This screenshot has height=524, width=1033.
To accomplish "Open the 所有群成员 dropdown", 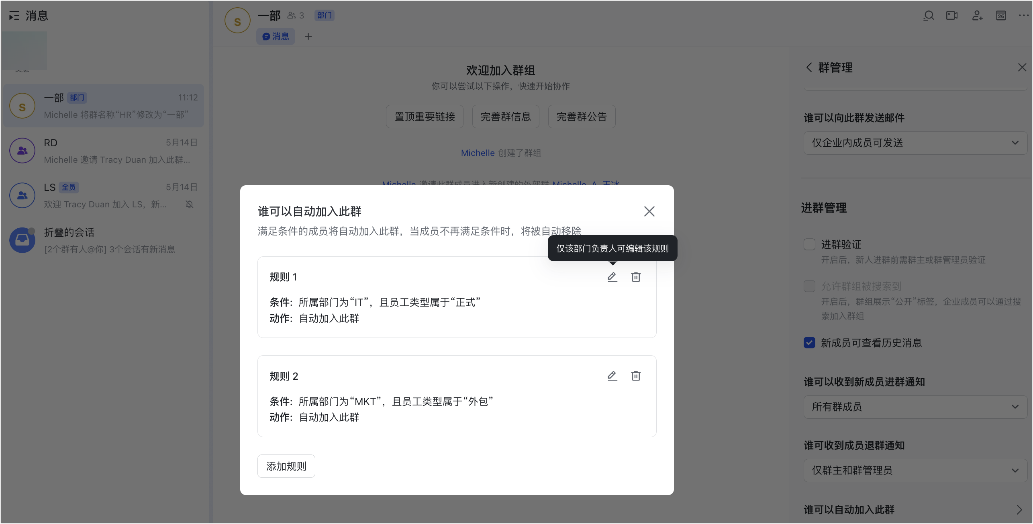I will [915, 407].
